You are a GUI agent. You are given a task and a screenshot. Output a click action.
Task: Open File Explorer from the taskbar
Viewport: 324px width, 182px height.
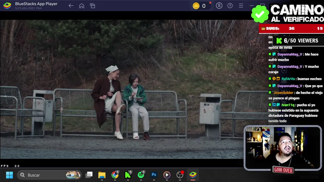point(102,175)
